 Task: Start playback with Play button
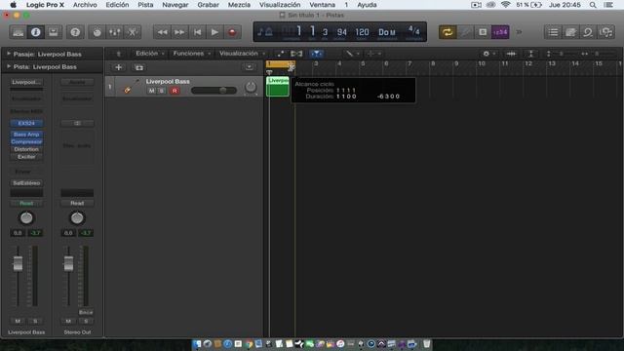(x=214, y=32)
